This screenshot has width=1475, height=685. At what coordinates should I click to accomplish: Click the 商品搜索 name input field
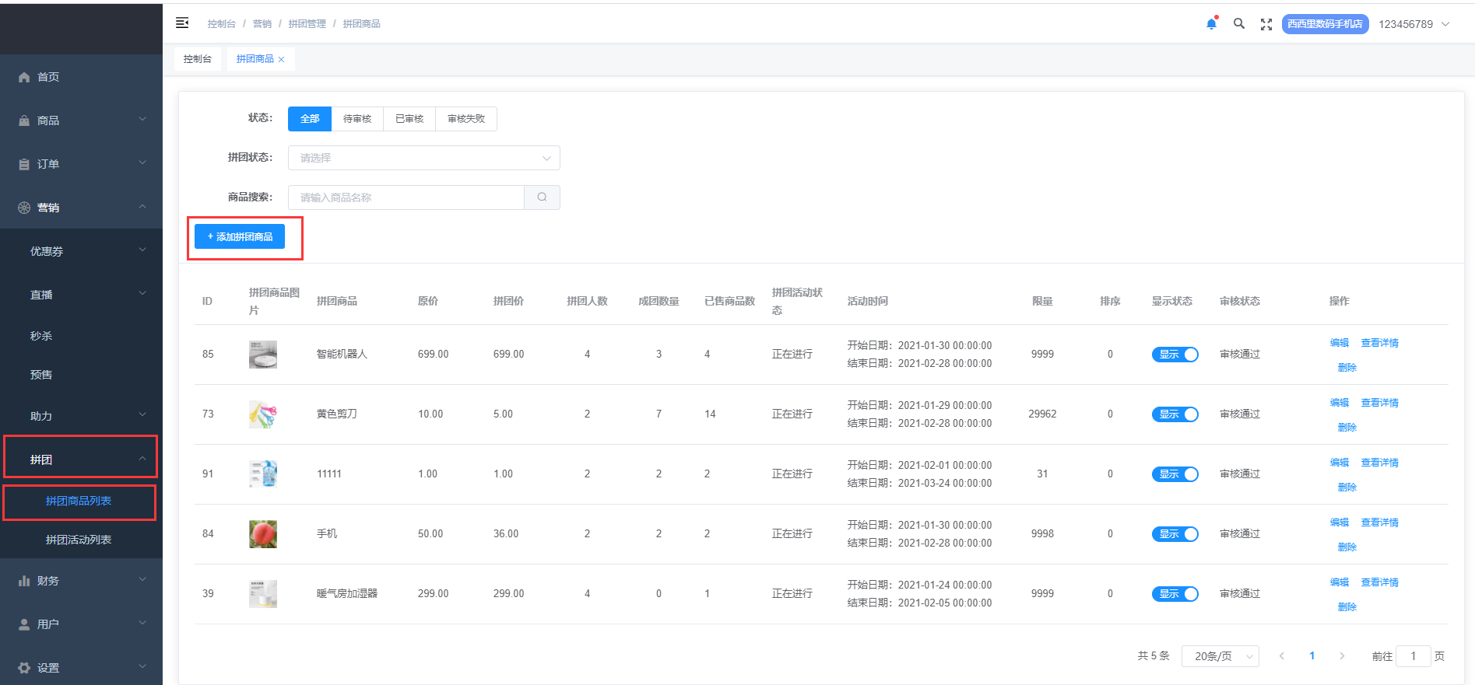406,197
